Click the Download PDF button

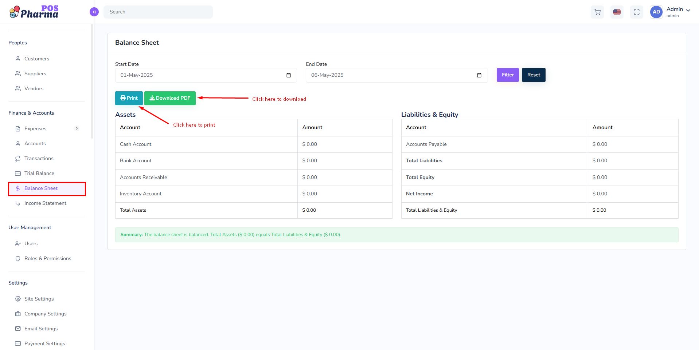(x=170, y=98)
